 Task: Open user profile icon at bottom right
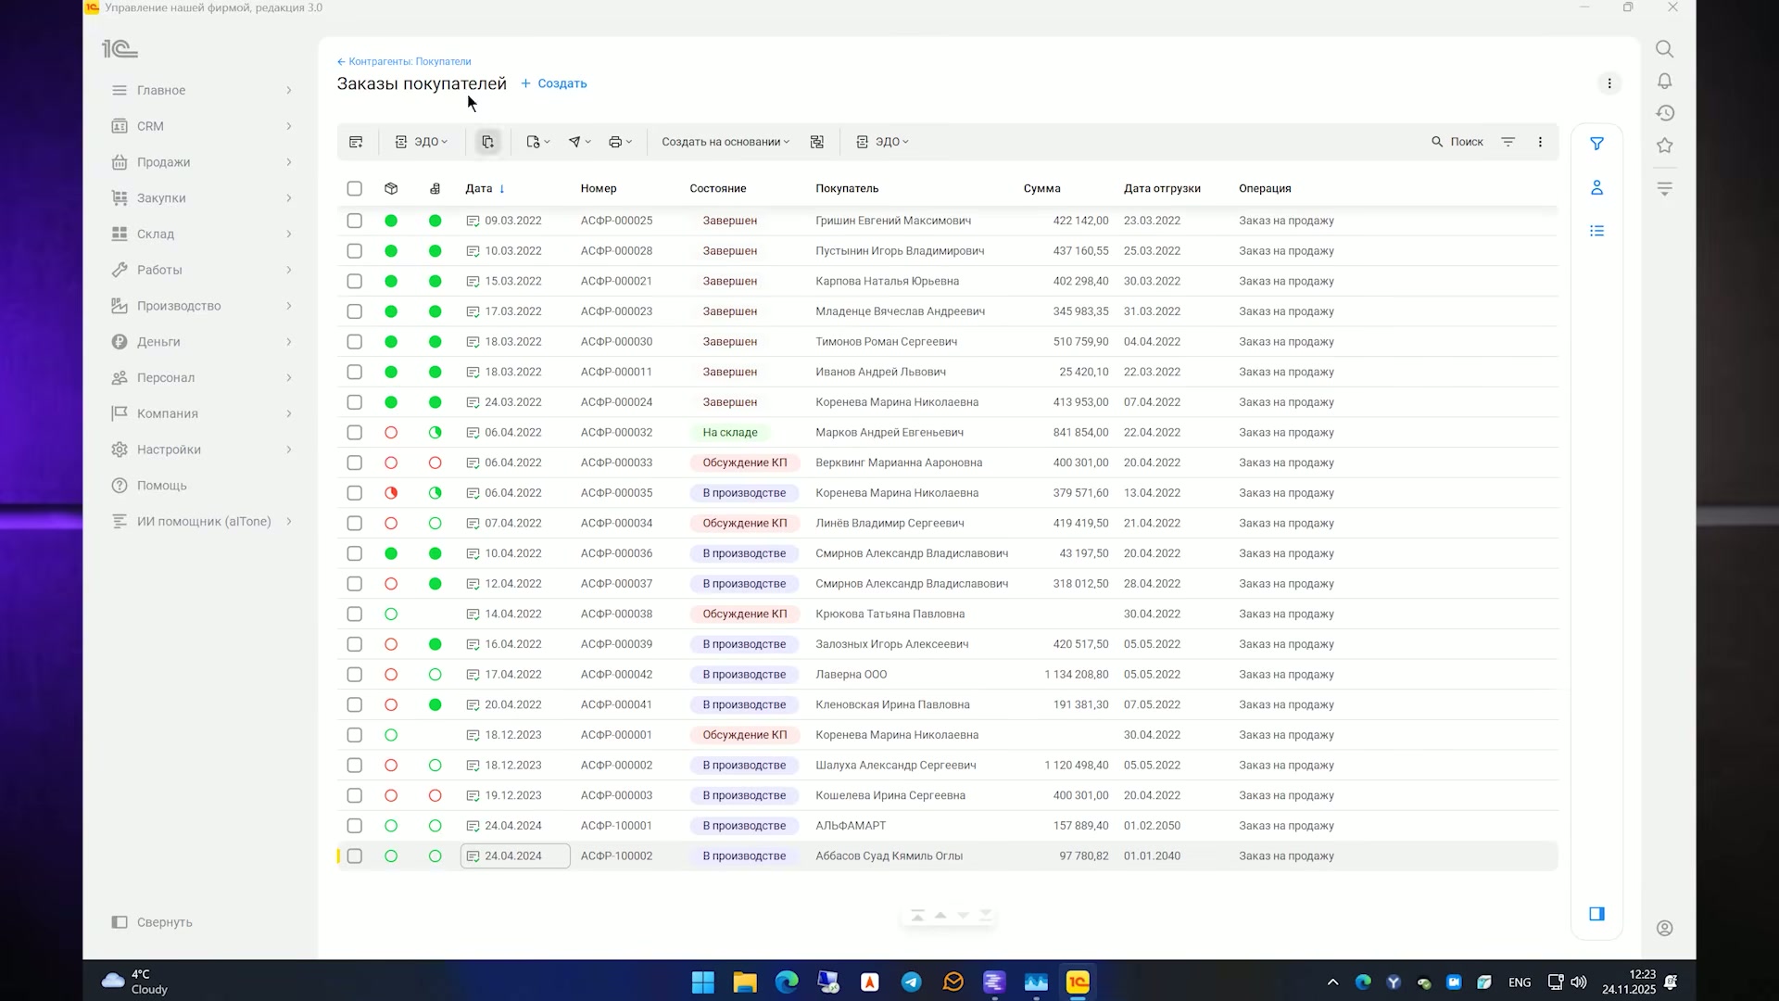pyautogui.click(x=1664, y=928)
